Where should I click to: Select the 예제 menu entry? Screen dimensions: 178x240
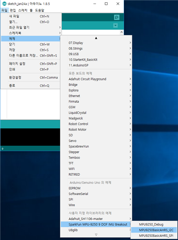click(x=31, y=39)
